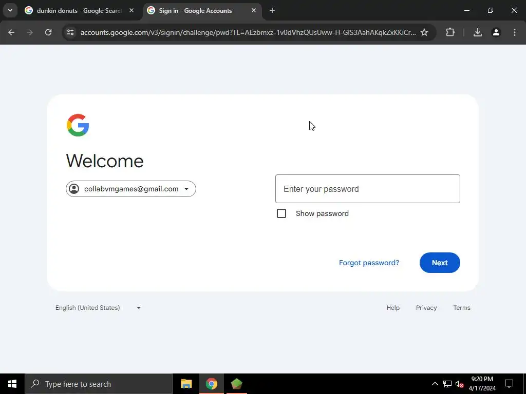Show hidden system tray icons
Image resolution: width=526 pixels, height=394 pixels.
435,384
